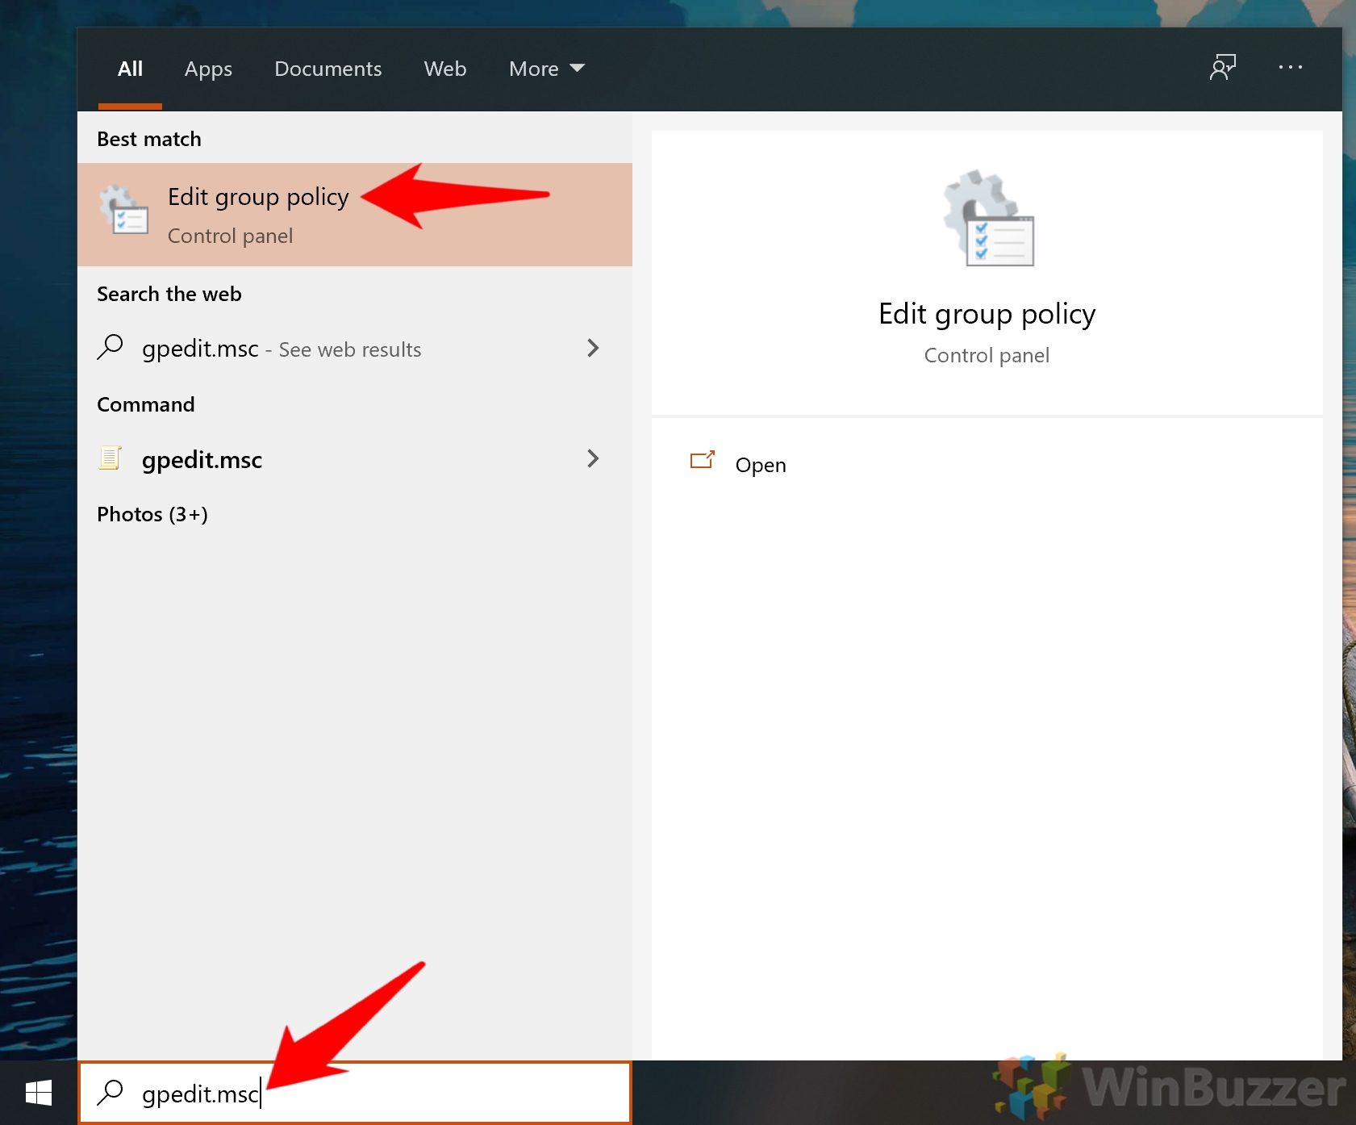1356x1125 pixels.
Task: Expand the gpedit.msc web search result chevron
Action: (x=593, y=348)
